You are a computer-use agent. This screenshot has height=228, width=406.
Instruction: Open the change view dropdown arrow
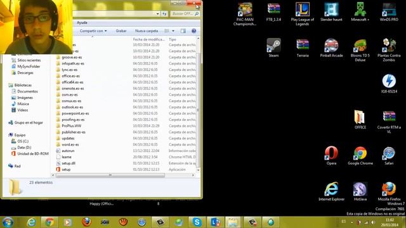click(x=173, y=31)
